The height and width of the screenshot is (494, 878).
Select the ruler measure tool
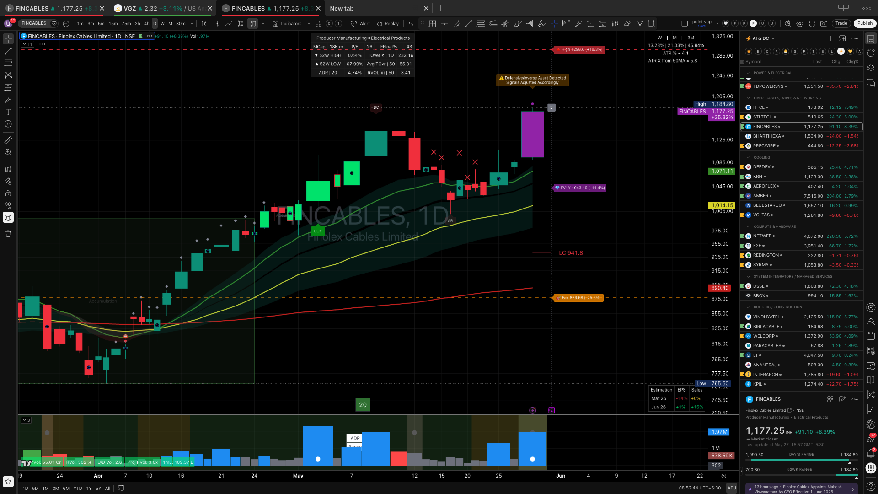(x=8, y=140)
